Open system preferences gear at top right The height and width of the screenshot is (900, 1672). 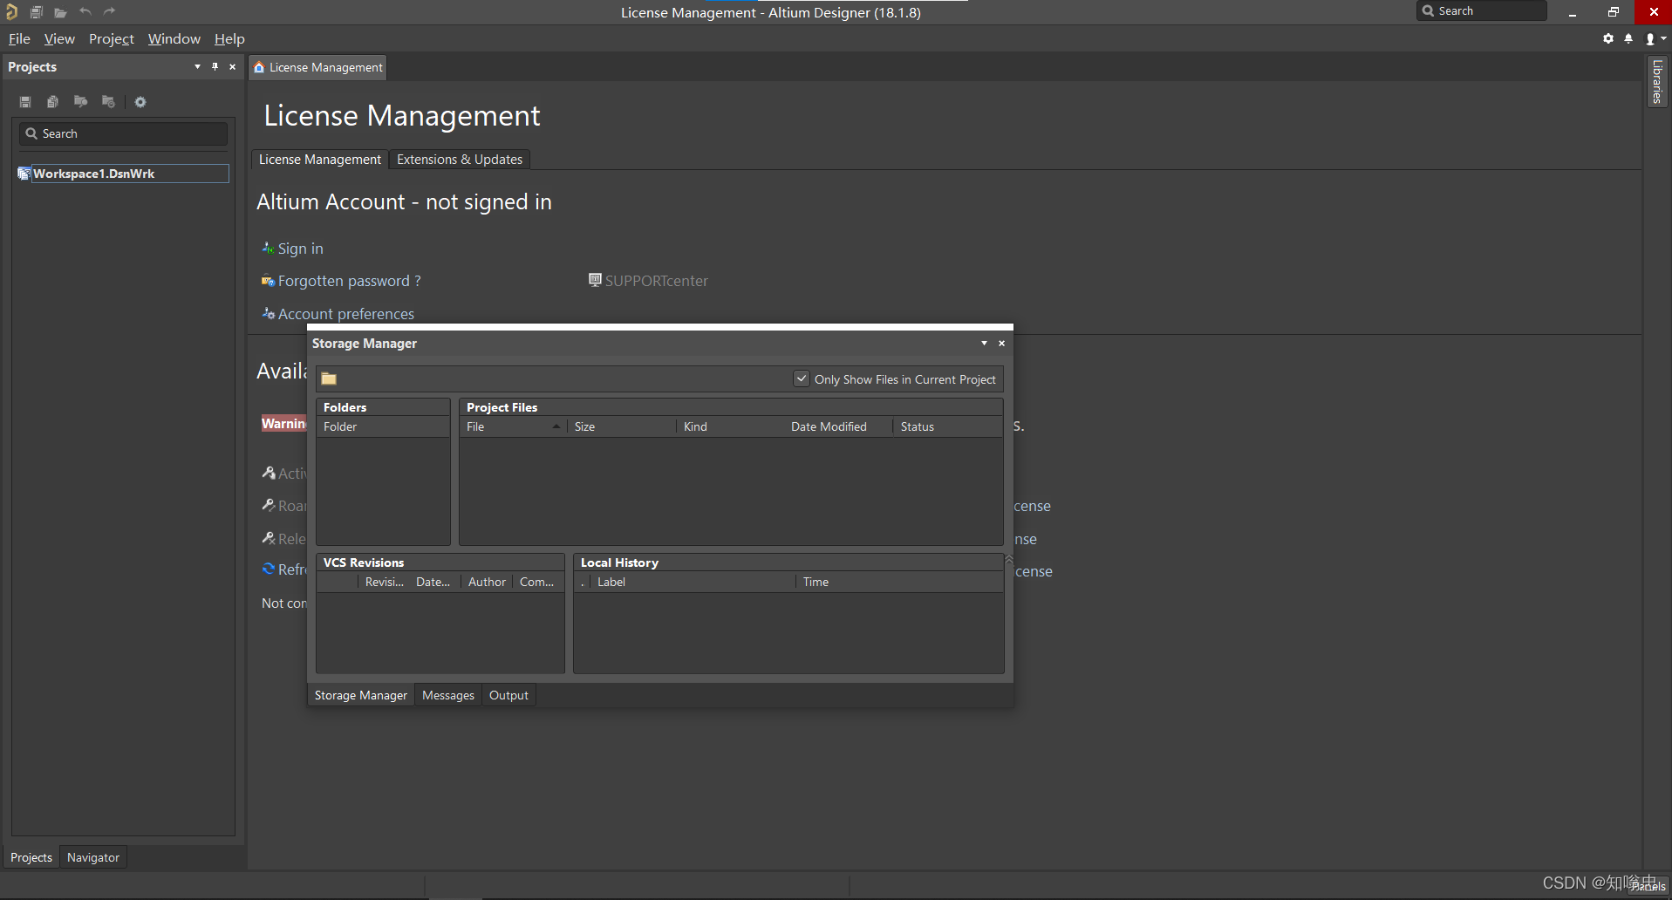[x=1608, y=38]
